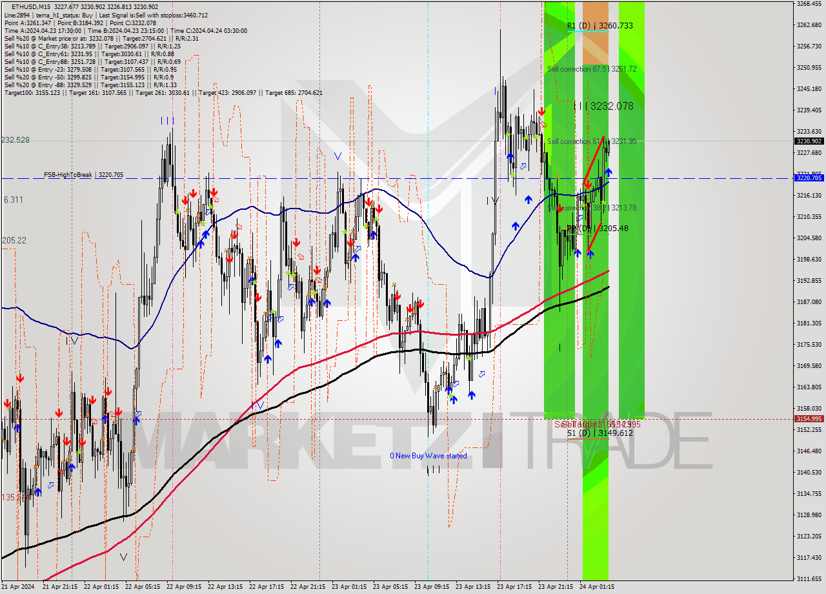Click the PP (D) | 3205.48 pivot label

(x=598, y=228)
